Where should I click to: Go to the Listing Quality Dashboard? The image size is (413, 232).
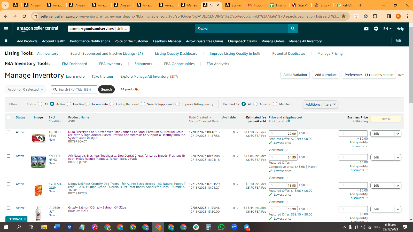(176, 53)
